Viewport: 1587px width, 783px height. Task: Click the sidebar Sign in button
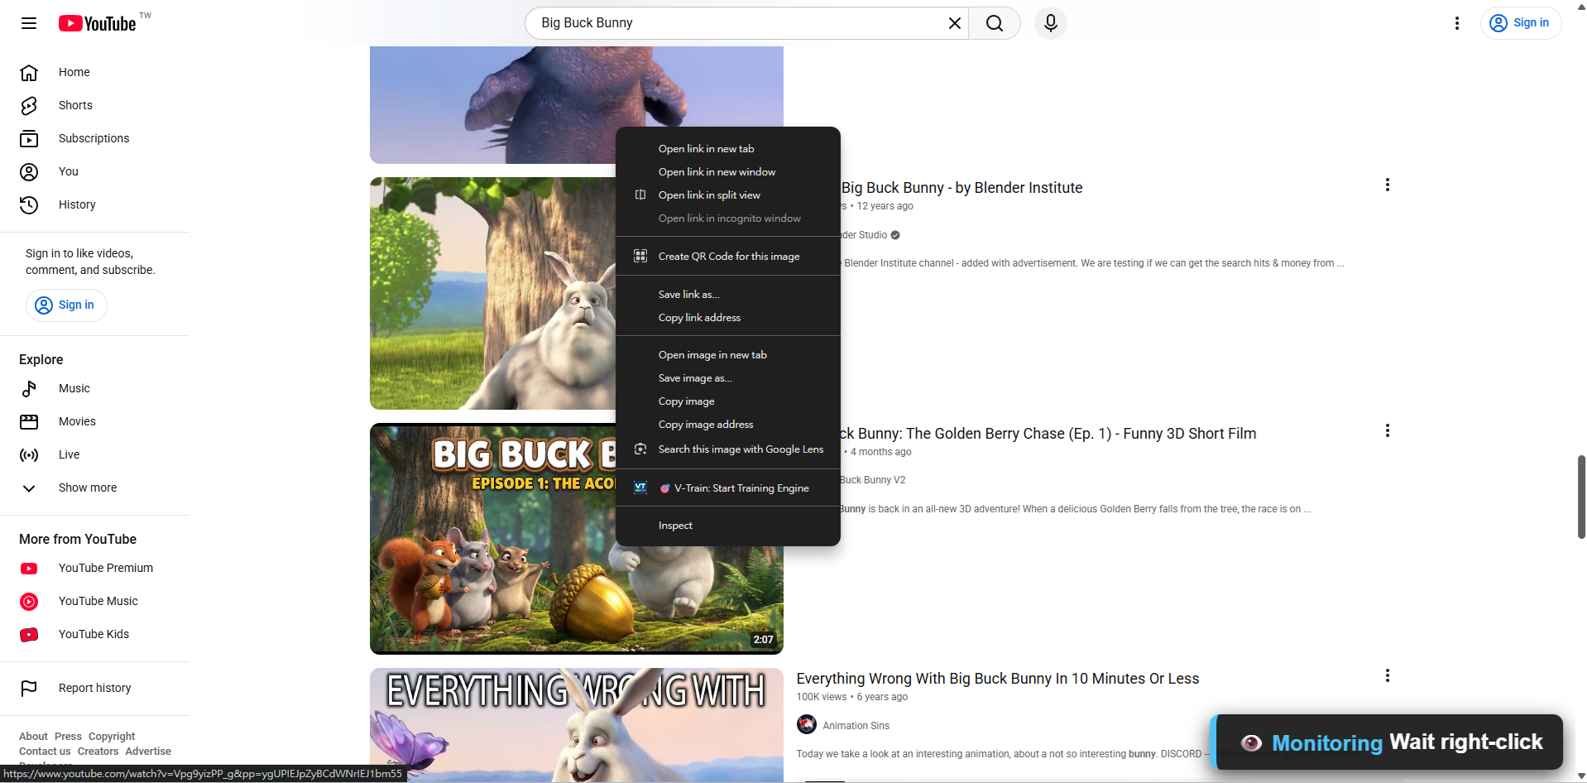coord(66,305)
